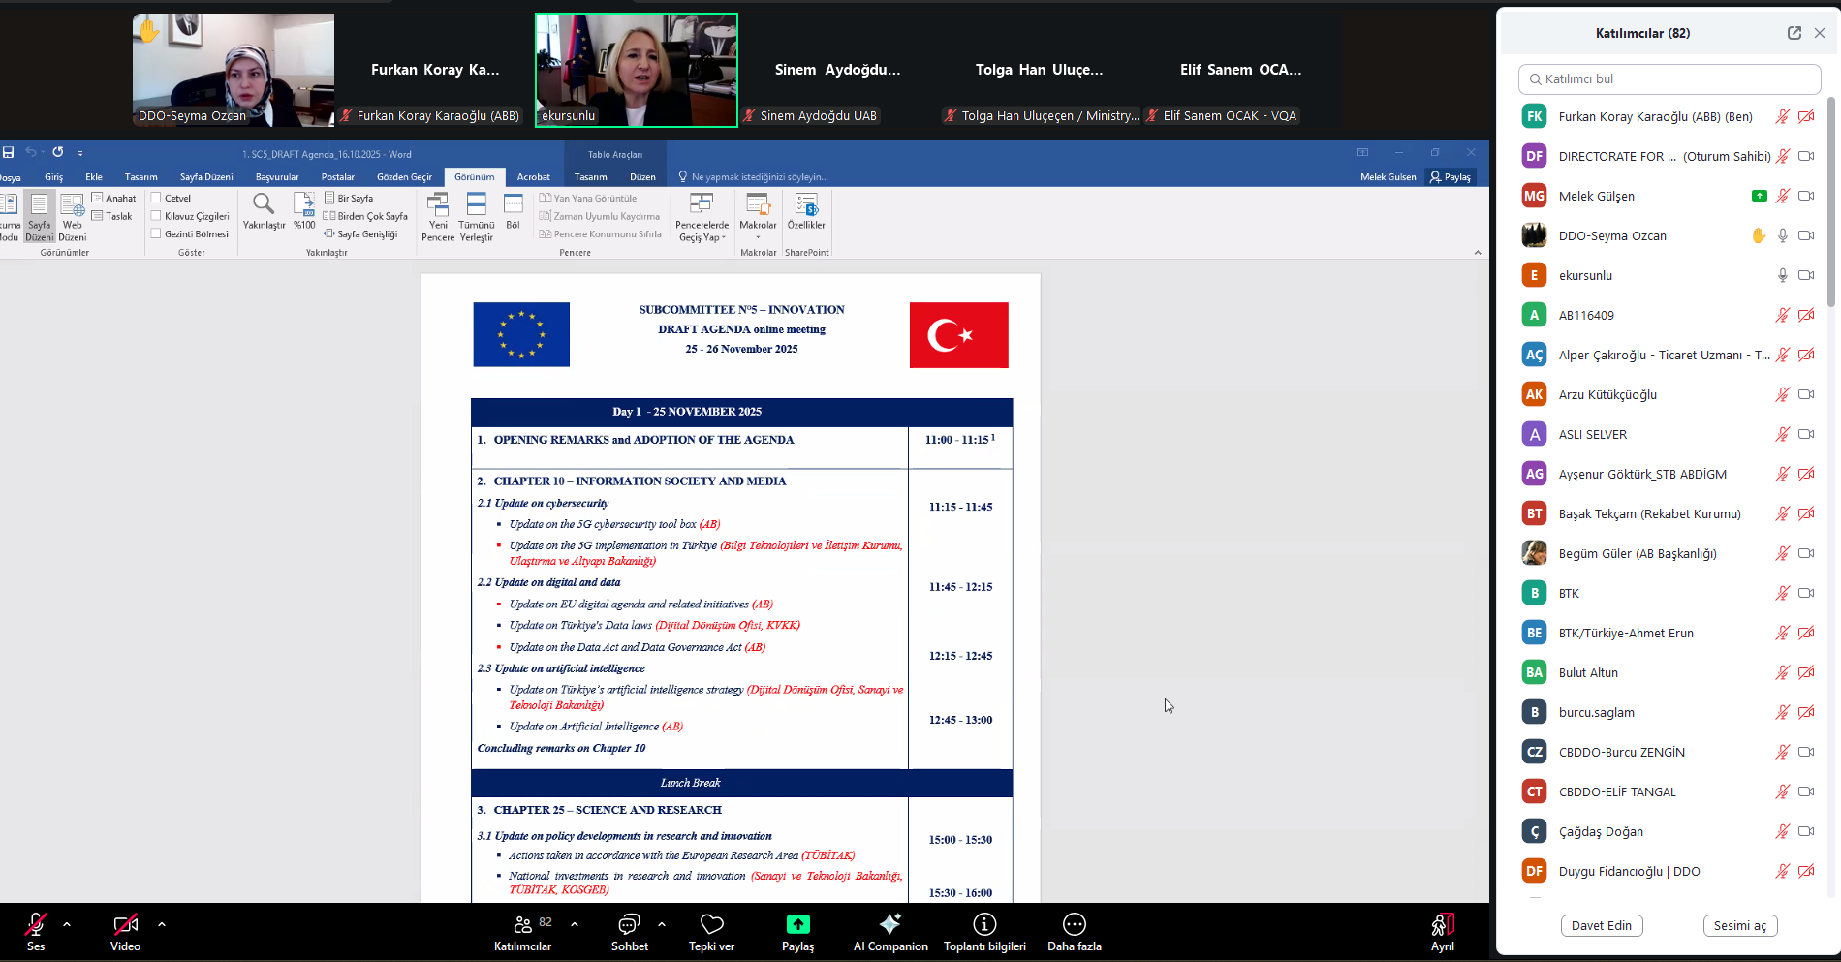Enable the Cetvel ruler checkbox

point(156,198)
